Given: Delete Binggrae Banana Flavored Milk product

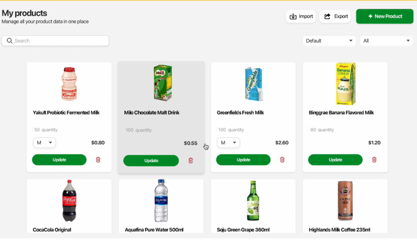Looking at the screenshot, I should (x=374, y=160).
